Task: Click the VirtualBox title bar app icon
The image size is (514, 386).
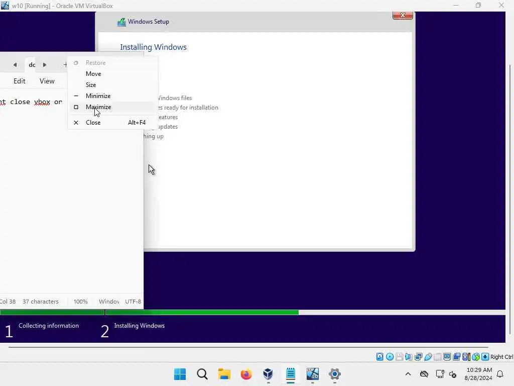Action: (x=5, y=6)
